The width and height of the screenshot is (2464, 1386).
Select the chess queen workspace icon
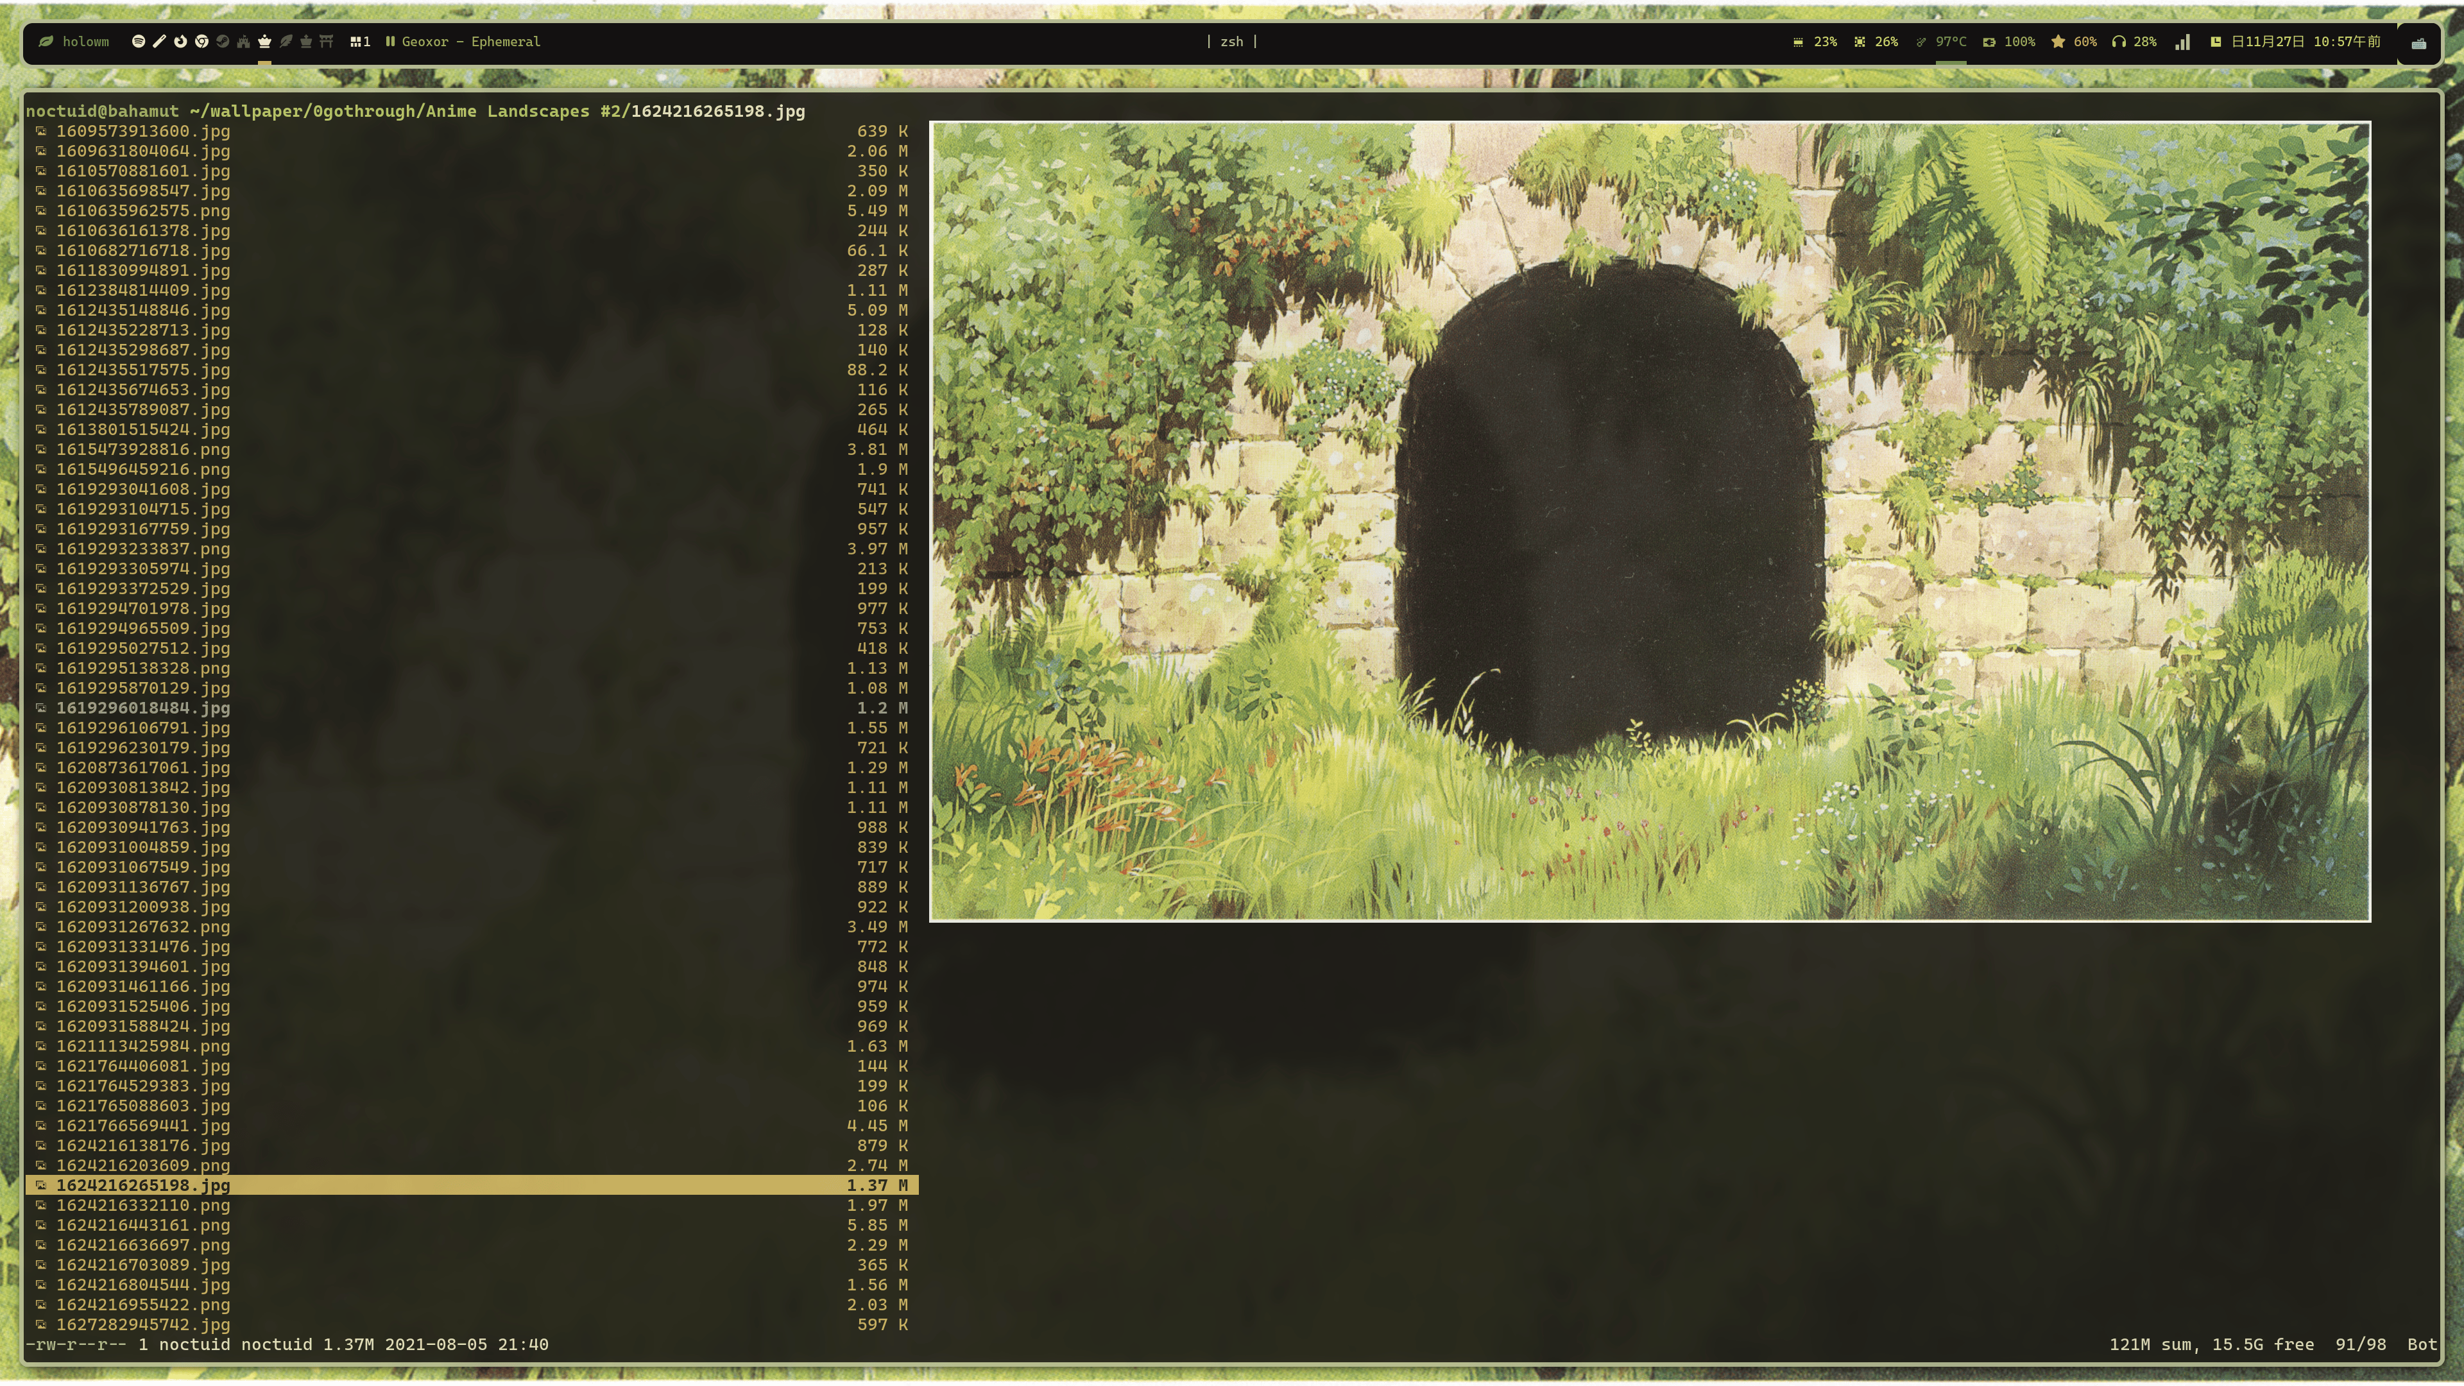click(x=264, y=41)
